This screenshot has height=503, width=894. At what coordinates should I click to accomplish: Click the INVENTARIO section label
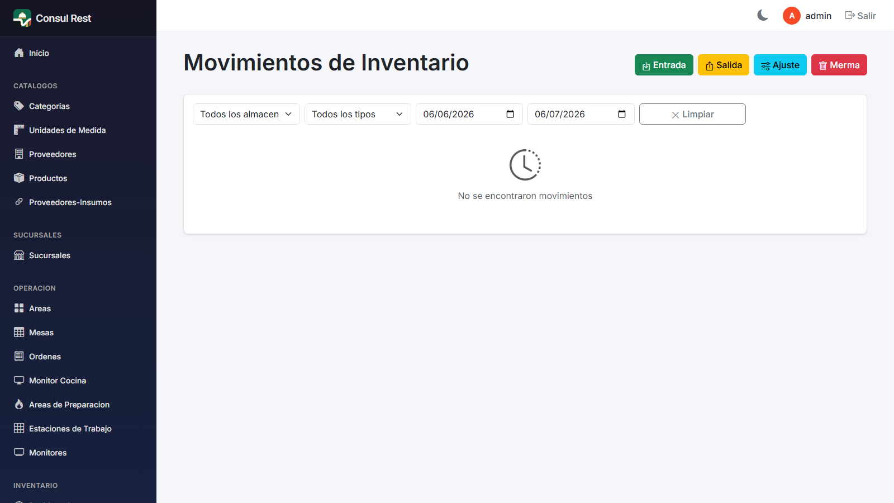tap(36, 485)
